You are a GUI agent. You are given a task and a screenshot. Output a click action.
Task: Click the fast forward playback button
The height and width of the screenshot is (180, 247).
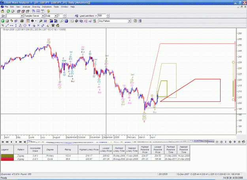[21, 142]
